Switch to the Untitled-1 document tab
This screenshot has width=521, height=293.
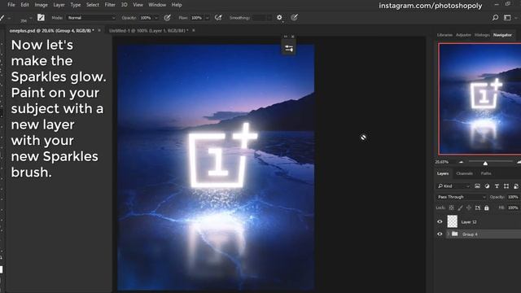tap(148, 31)
